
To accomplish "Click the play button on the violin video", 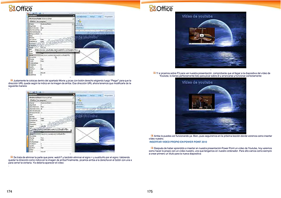I will pyautogui.click(x=202, y=35).
